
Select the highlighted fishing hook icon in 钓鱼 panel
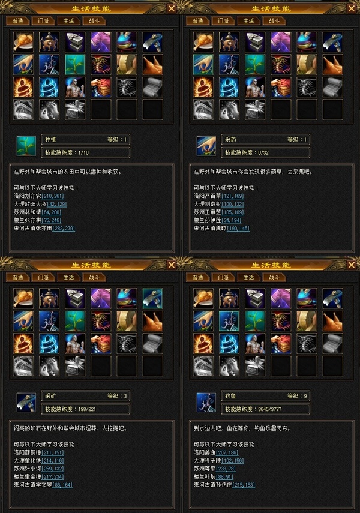point(229,321)
